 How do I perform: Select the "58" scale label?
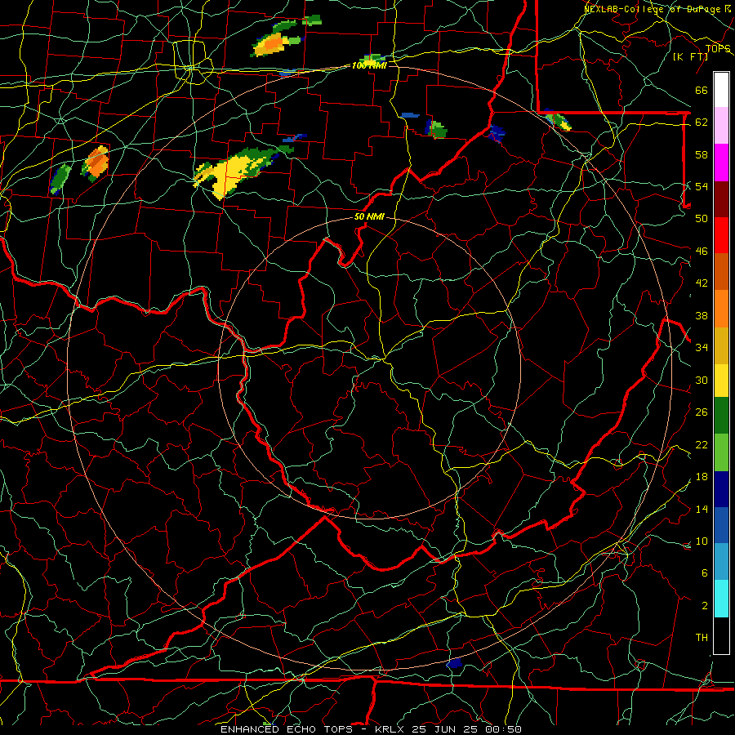point(702,154)
